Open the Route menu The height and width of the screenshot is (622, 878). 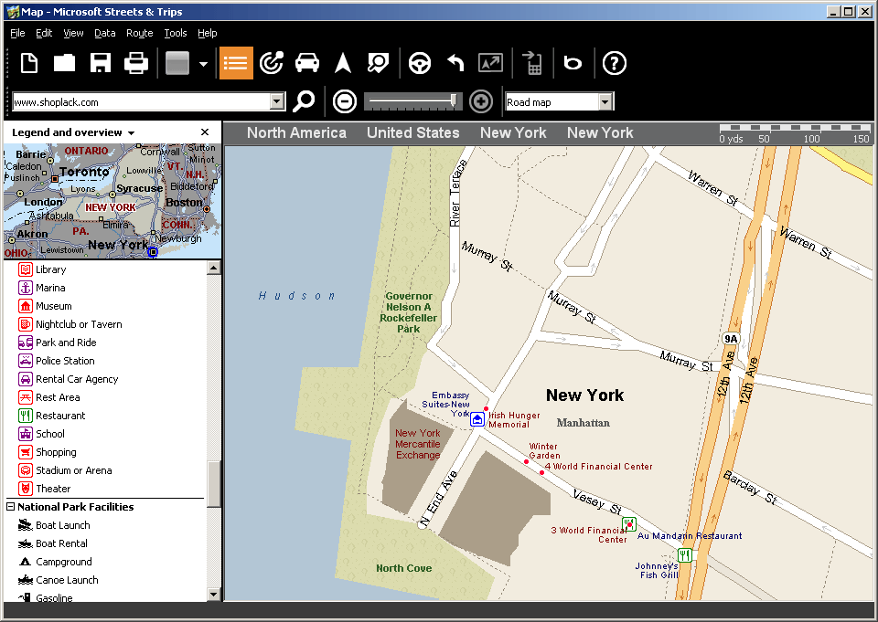139,33
